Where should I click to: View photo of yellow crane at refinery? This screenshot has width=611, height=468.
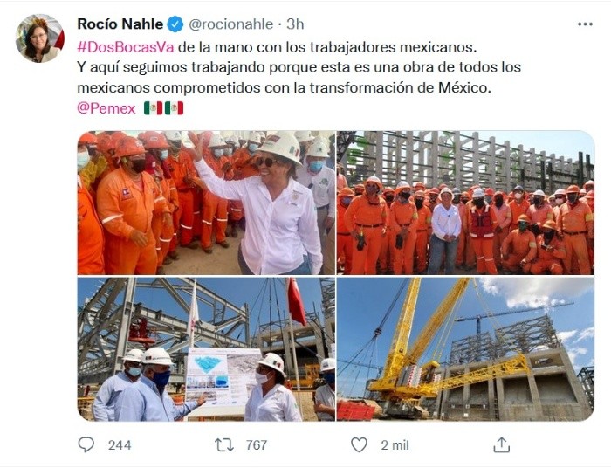pyautogui.click(x=465, y=349)
